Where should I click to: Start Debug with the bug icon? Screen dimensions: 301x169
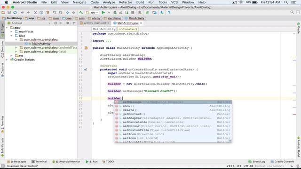click(x=115, y=13)
